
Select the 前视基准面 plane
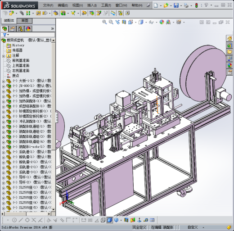point(21,60)
